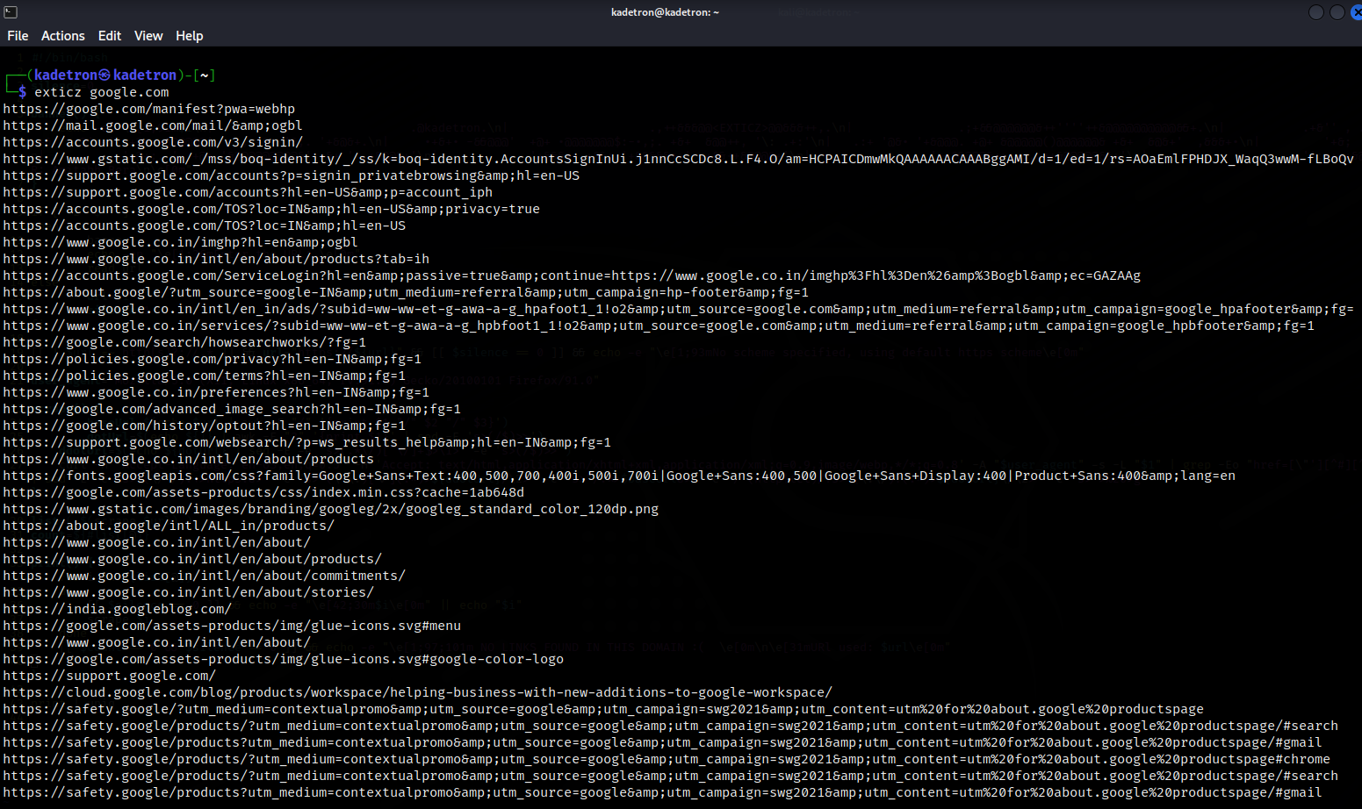
Task: Click the policies.google.com/terms URL
Action: [x=205, y=376]
